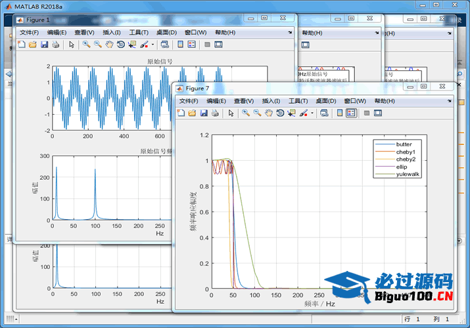Click New Figure icon in Figure 7 toolbar
The width and height of the screenshot is (470, 328).
tap(181, 113)
